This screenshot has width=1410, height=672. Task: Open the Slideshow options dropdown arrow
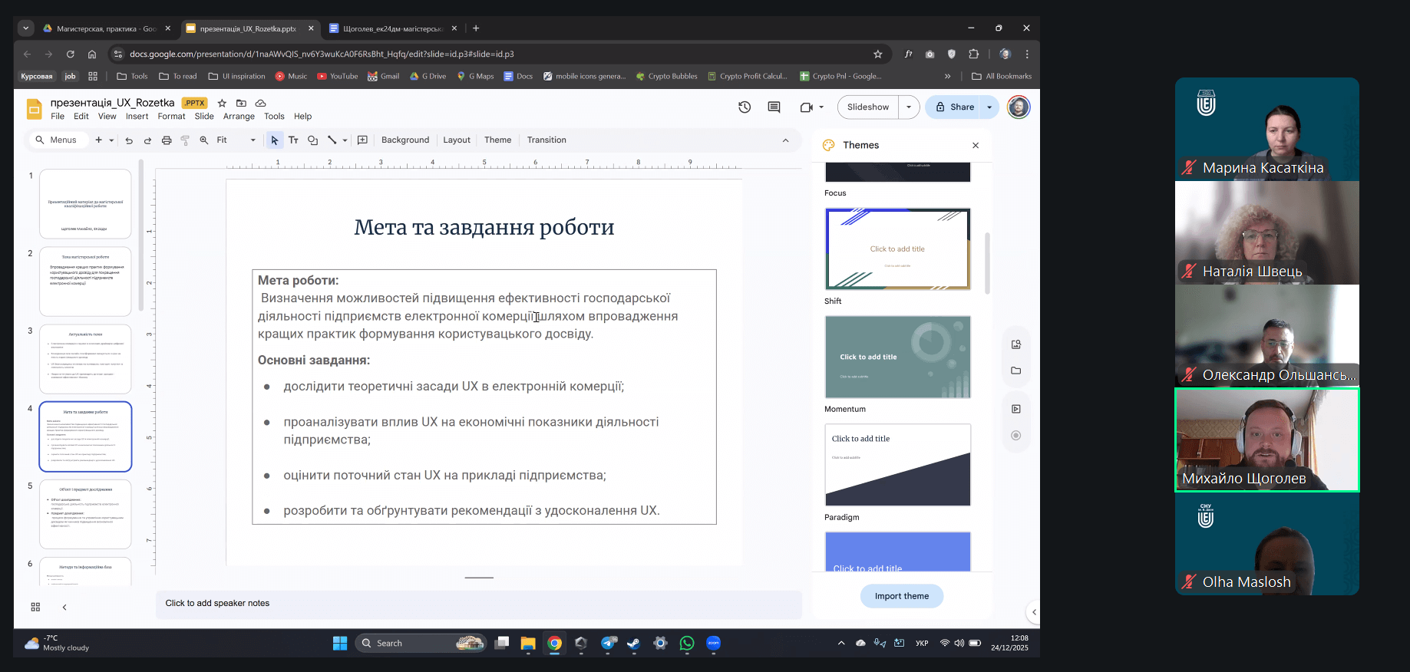coord(909,107)
